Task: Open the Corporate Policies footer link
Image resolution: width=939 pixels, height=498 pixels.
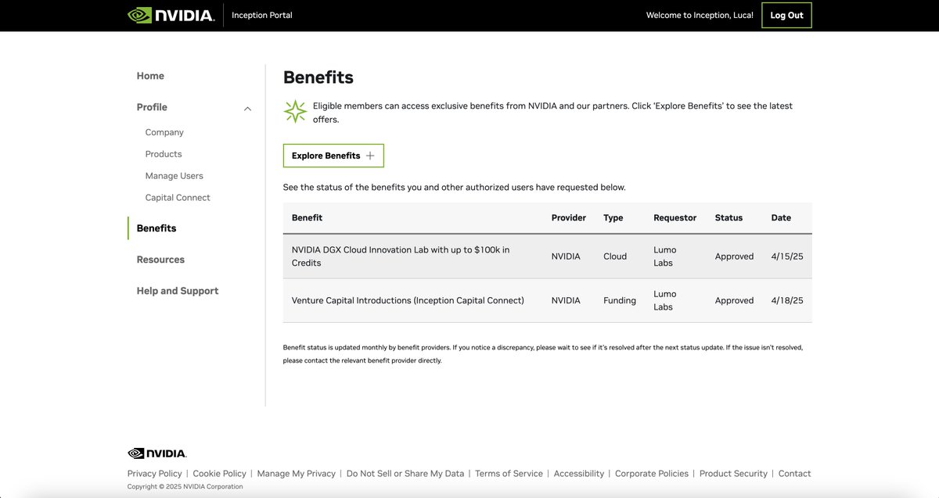Action: point(652,474)
